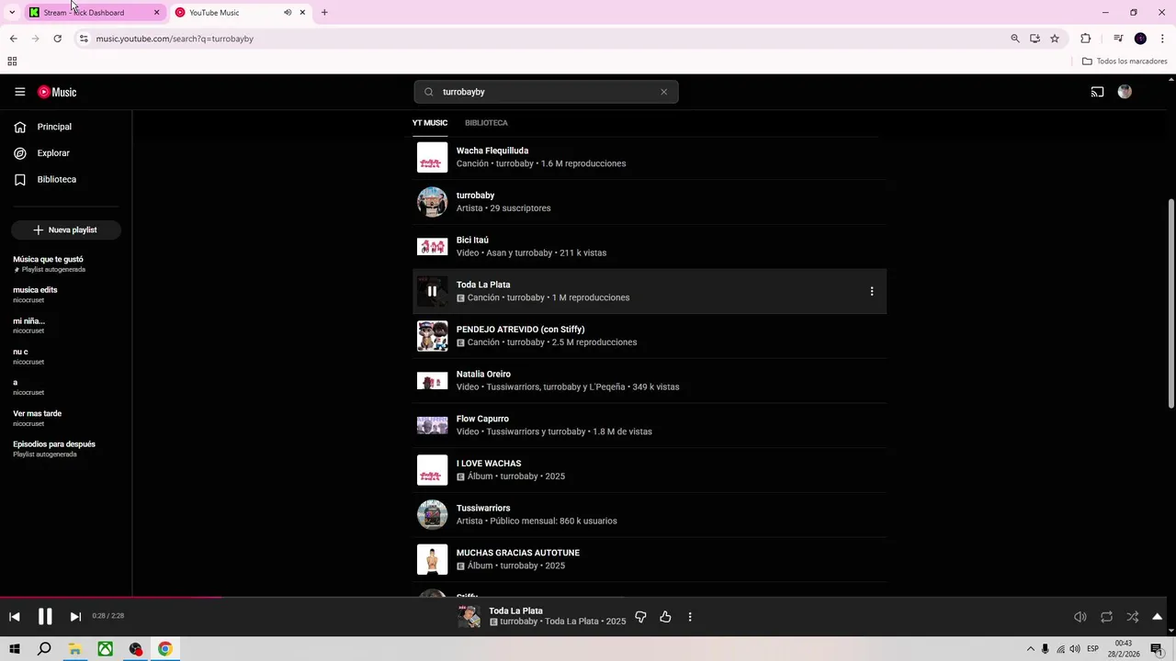Reload the page
This screenshot has width=1176, height=661.
click(57, 39)
